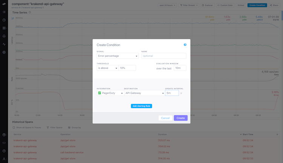Open the code brackets icon in the sidebar
The image size is (283, 163).
(x=4, y=143)
